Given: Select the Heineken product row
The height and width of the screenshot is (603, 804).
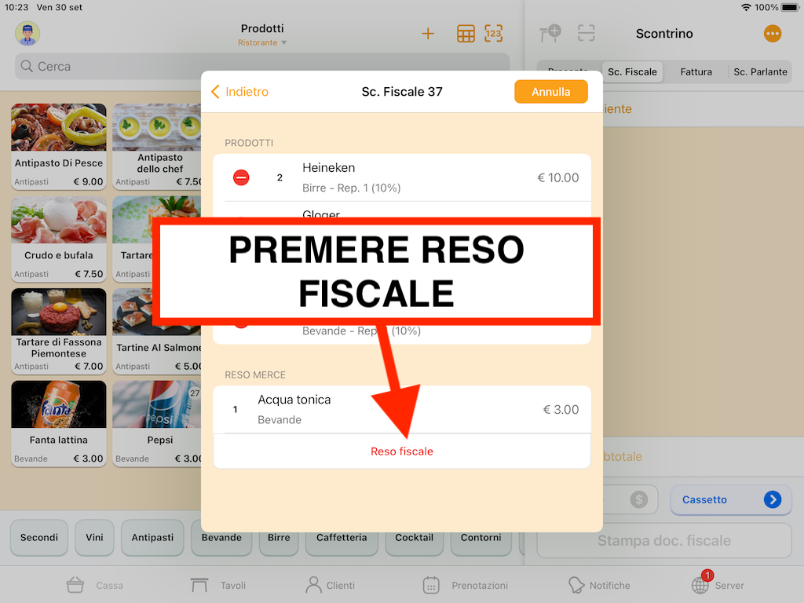Looking at the screenshot, I should (x=402, y=177).
